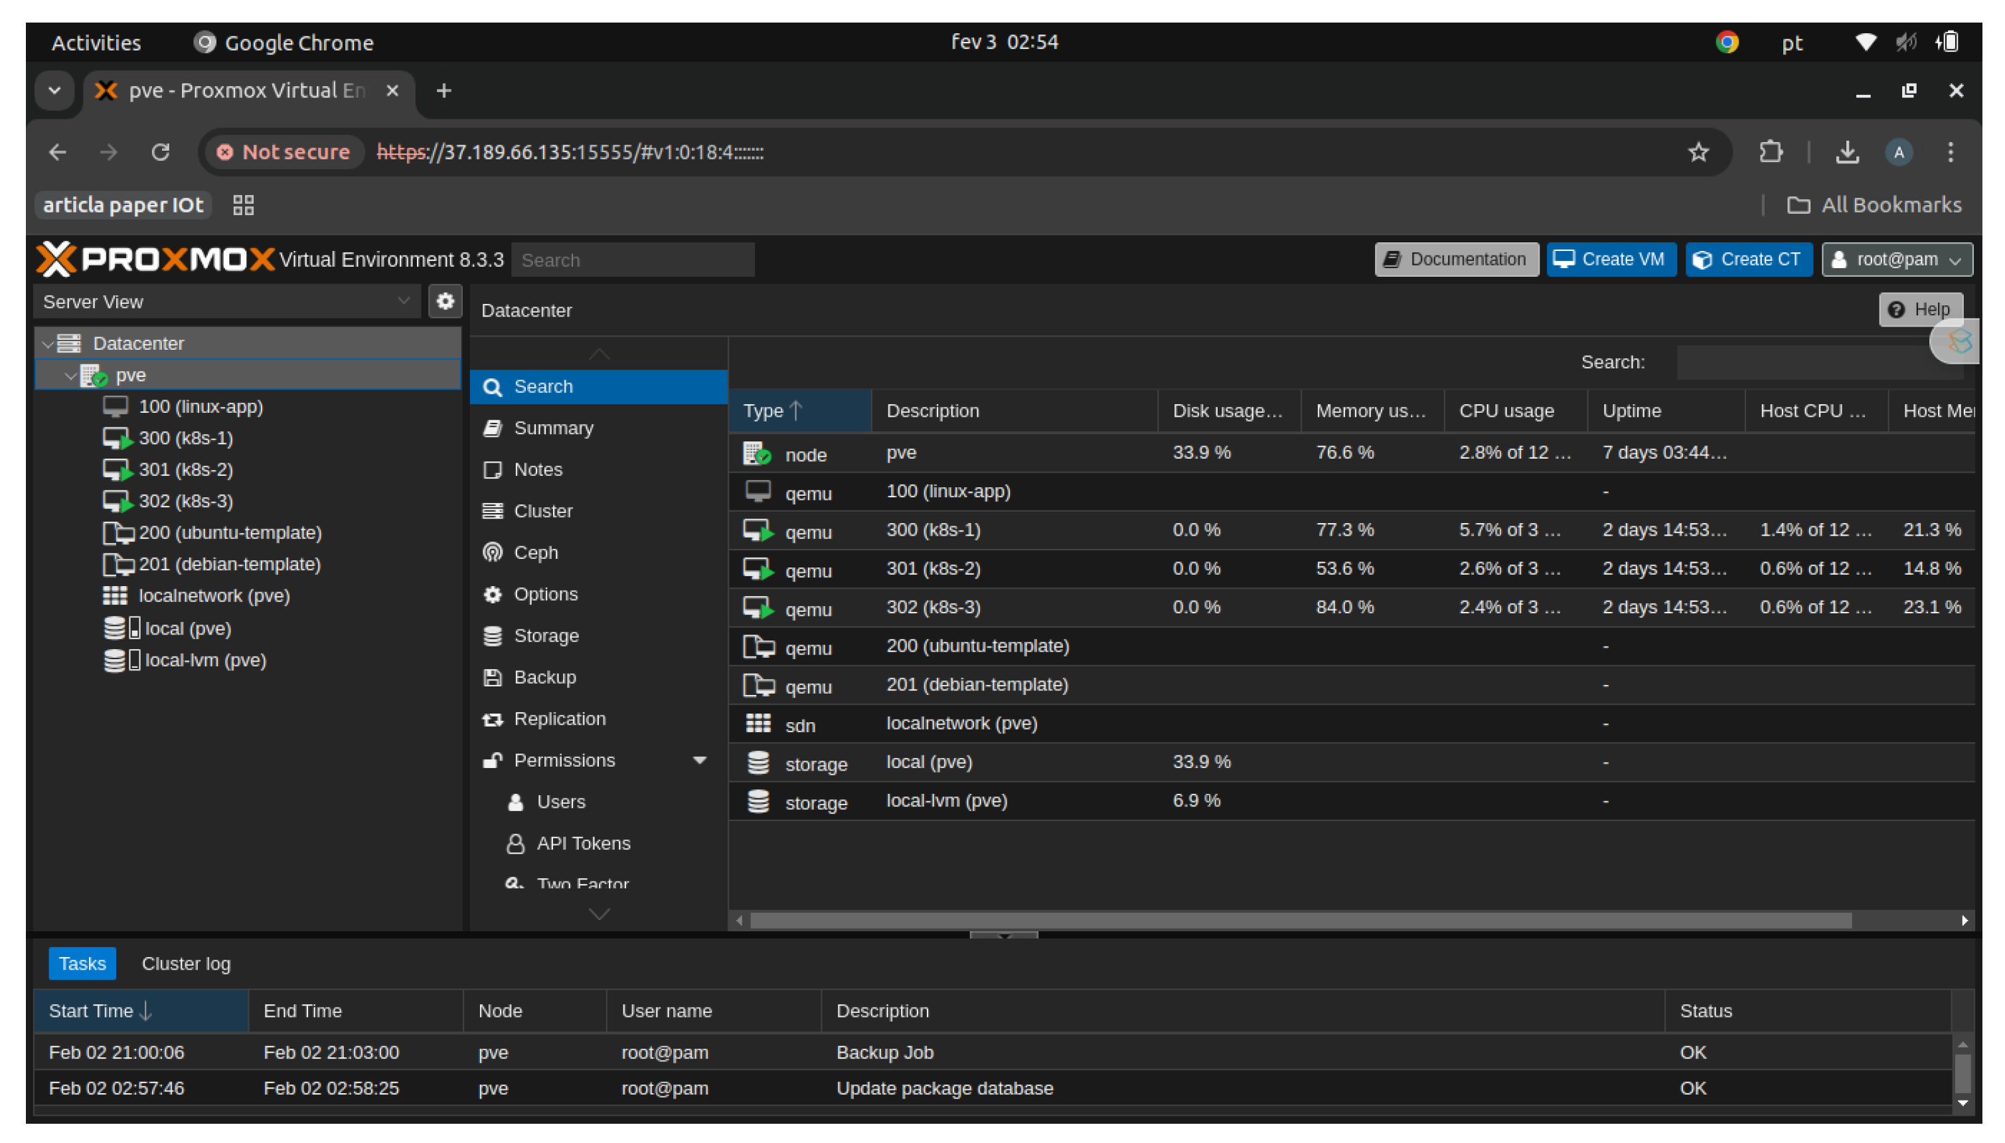Click the Replication menu icon
Image resolution: width=2005 pixels, height=1143 pixels.
point(492,719)
